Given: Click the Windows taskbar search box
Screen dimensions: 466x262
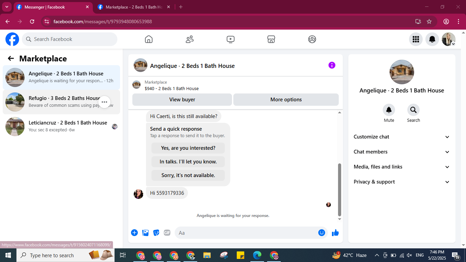Looking at the screenshot, I should 66,255.
